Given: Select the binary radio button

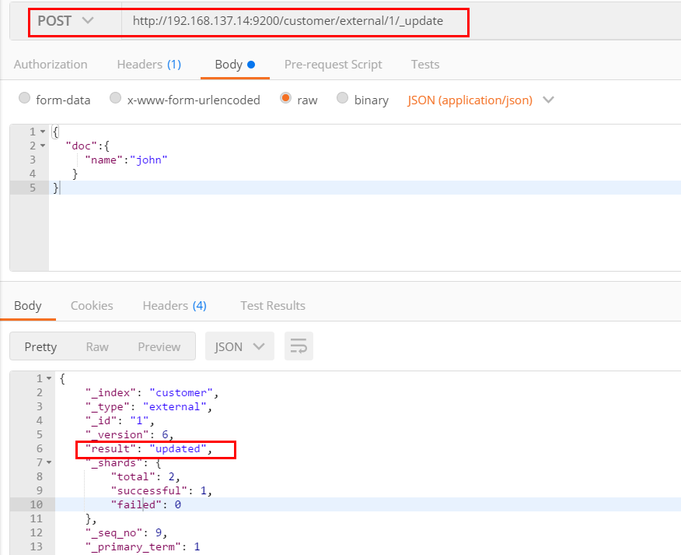Looking at the screenshot, I should tap(342, 98).
